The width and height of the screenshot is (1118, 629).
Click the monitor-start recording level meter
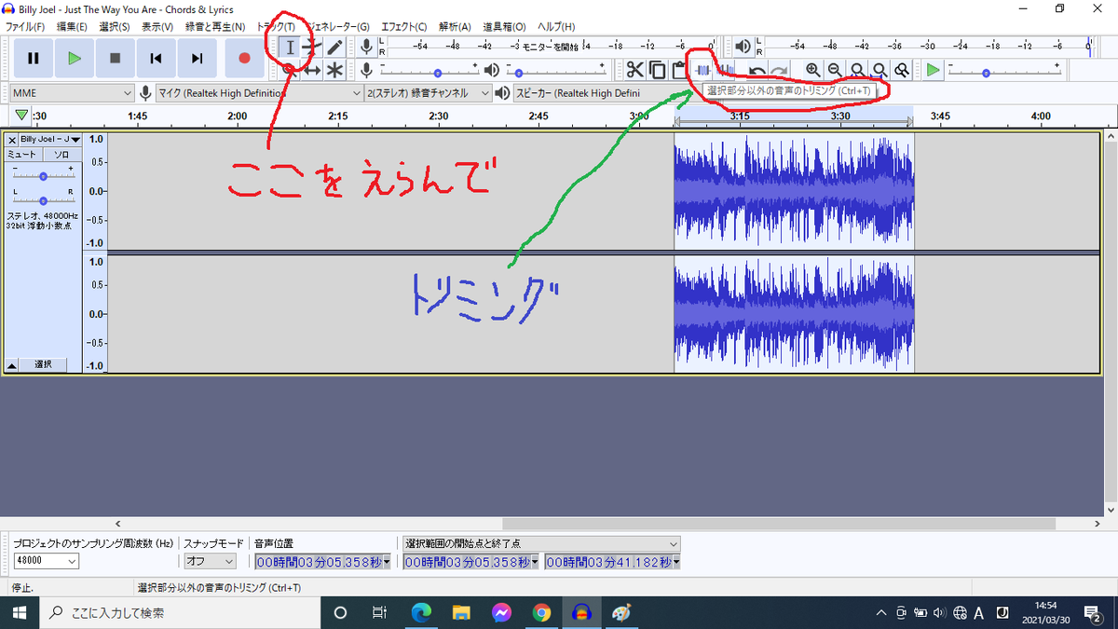point(552,46)
